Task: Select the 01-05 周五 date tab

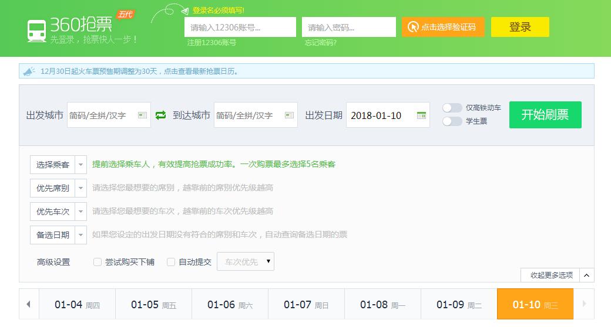Action: pos(153,305)
